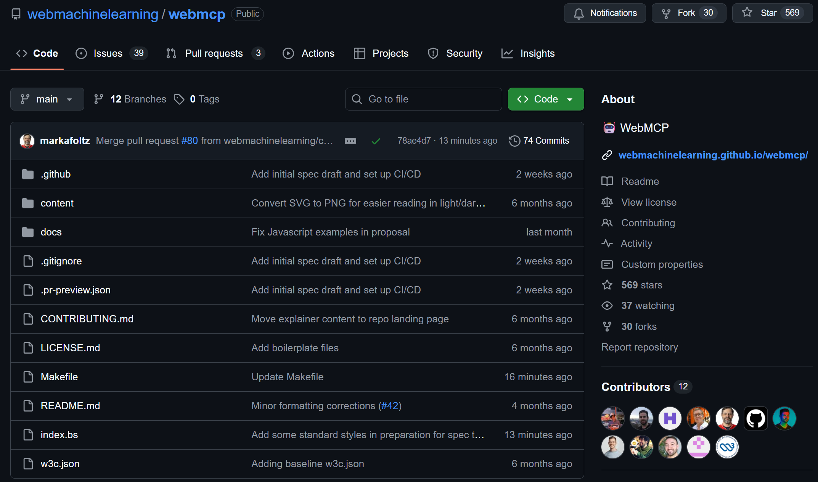Open the docs folder
The height and width of the screenshot is (482, 818).
pyautogui.click(x=51, y=232)
